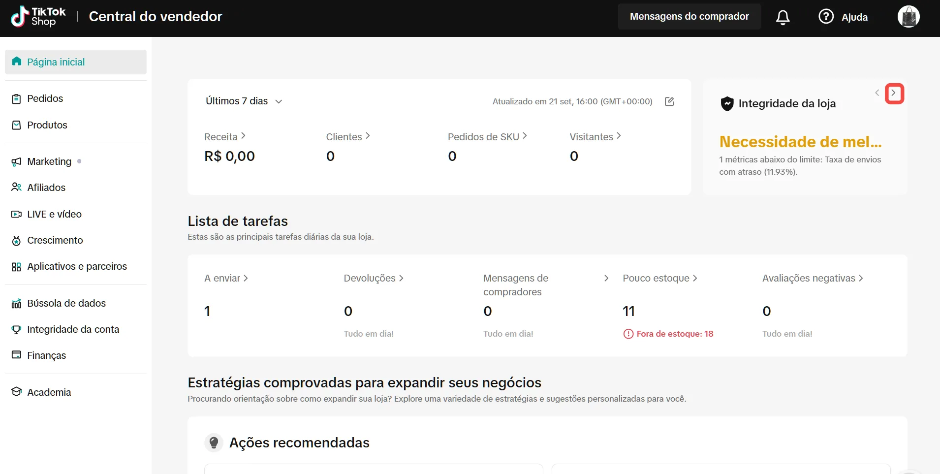The height and width of the screenshot is (474, 940).
Task: Open Ajuda help question-mark icon
Action: (826, 17)
